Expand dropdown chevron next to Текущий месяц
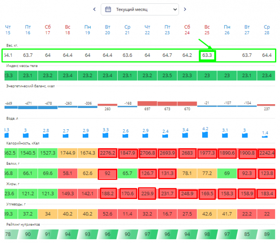The image size is (280, 243). point(174,9)
